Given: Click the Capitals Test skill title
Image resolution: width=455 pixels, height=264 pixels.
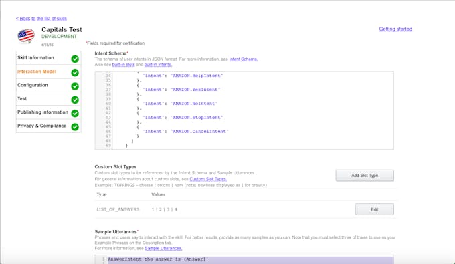Looking at the screenshot, I should (62, 29).
